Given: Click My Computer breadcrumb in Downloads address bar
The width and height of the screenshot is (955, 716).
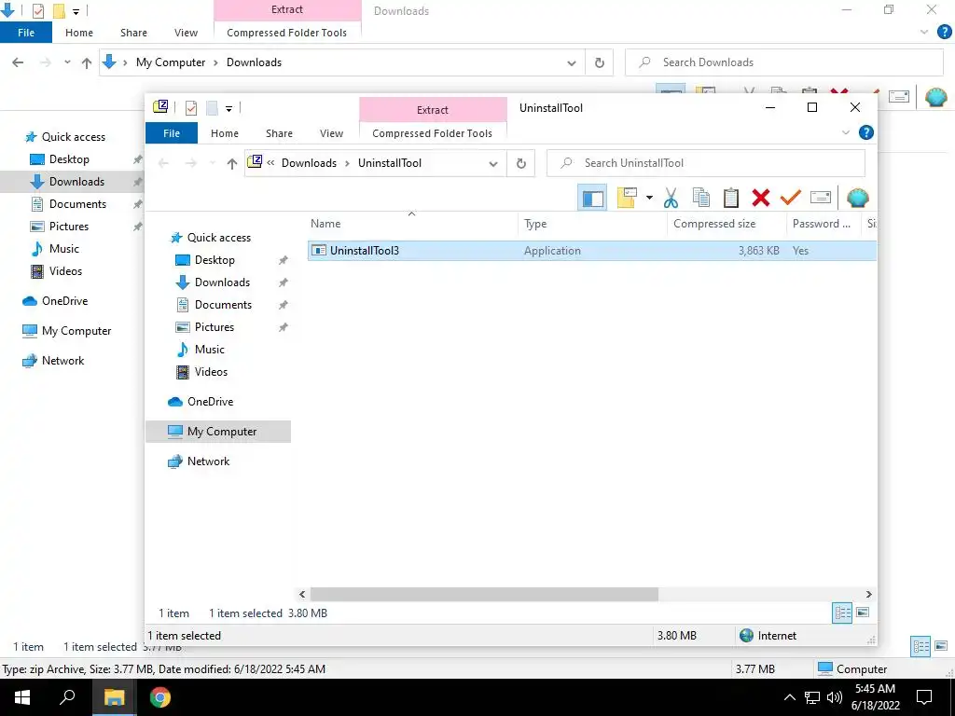Looking at the screenshot, I should coord(171,62).
